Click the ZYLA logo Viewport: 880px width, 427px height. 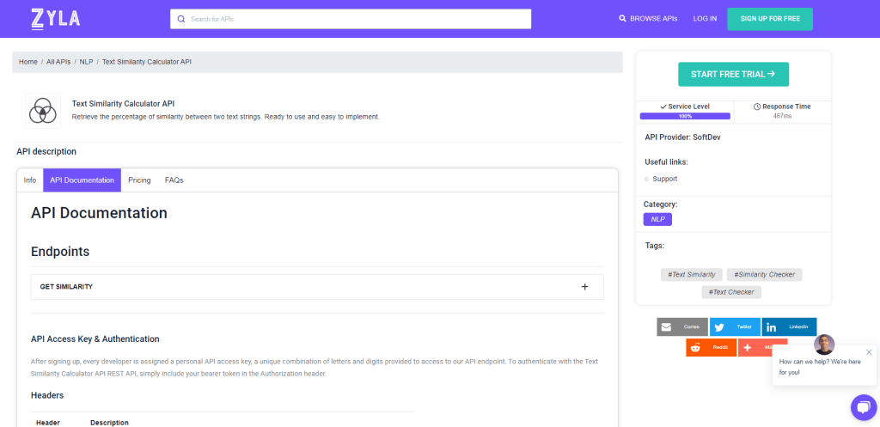[x=56, y=19]
